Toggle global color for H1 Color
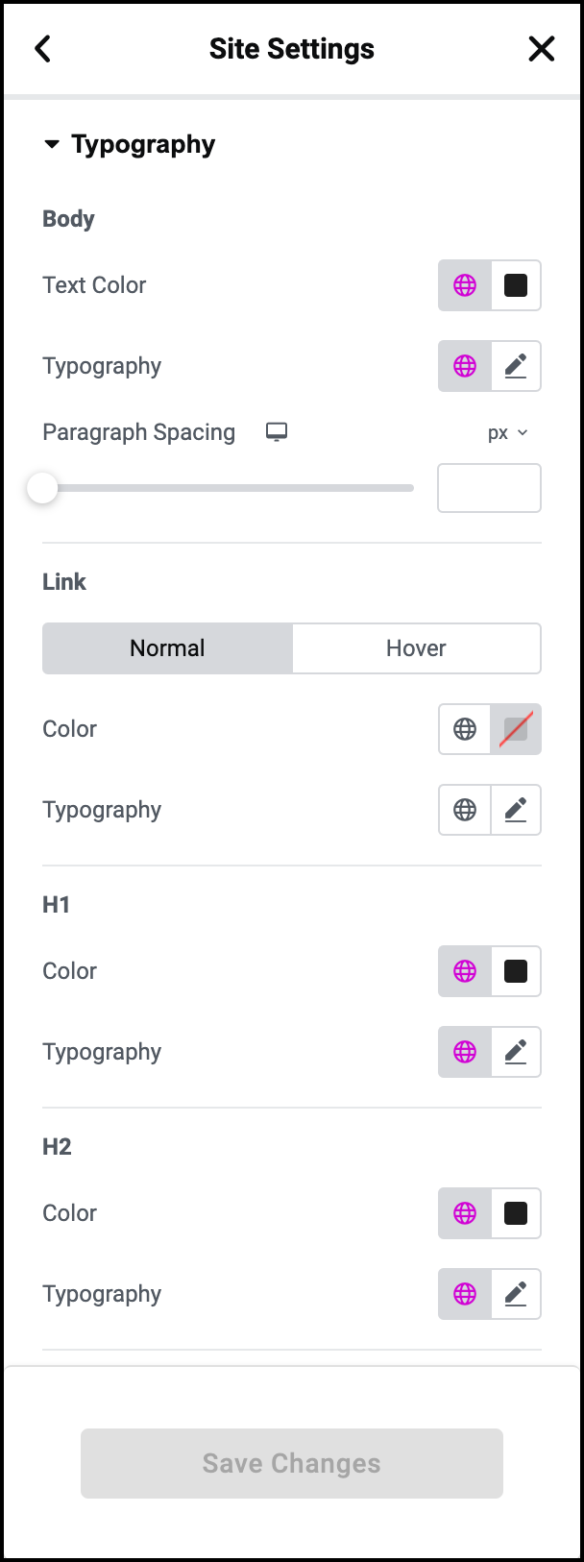The width and height of the screenshot is (584, 1562). click(465, 971)
